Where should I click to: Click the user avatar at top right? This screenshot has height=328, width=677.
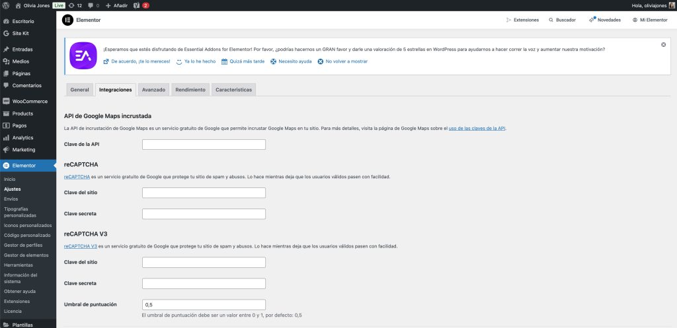click(x=672, y=5)
